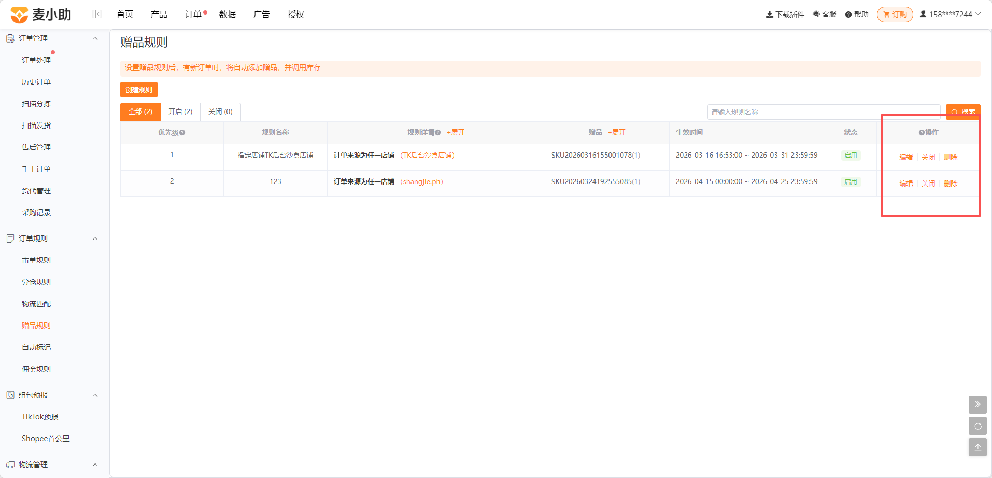Viewport: 992px width, 478px height.
Task: Switch to the 开启 (2) tab
Action: click(x=180, y=112)
